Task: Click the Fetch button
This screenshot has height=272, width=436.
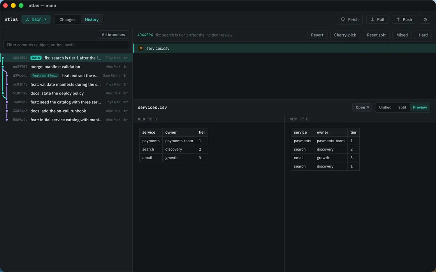Action: click(350, 19)
